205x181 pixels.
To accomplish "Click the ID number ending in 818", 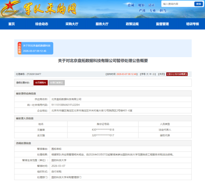I will [x=103, y=130].
